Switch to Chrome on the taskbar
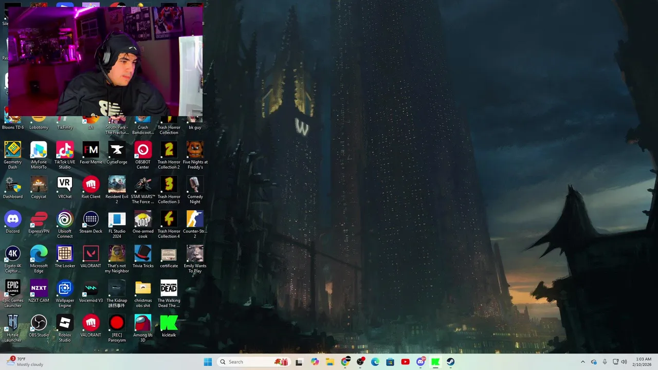Image resolution: width=658 pixels, height=370 pixels. 345,362
